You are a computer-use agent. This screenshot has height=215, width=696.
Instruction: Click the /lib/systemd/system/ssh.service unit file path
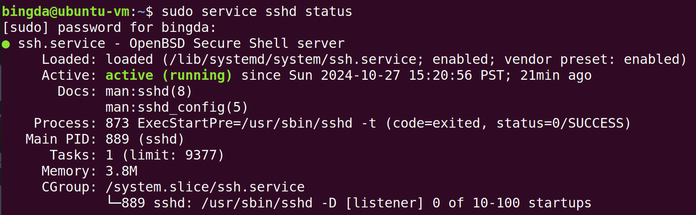[289, 59]
